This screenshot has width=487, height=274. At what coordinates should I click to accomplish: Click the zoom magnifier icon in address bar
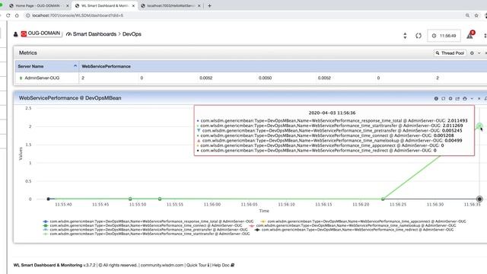point(467,15)
